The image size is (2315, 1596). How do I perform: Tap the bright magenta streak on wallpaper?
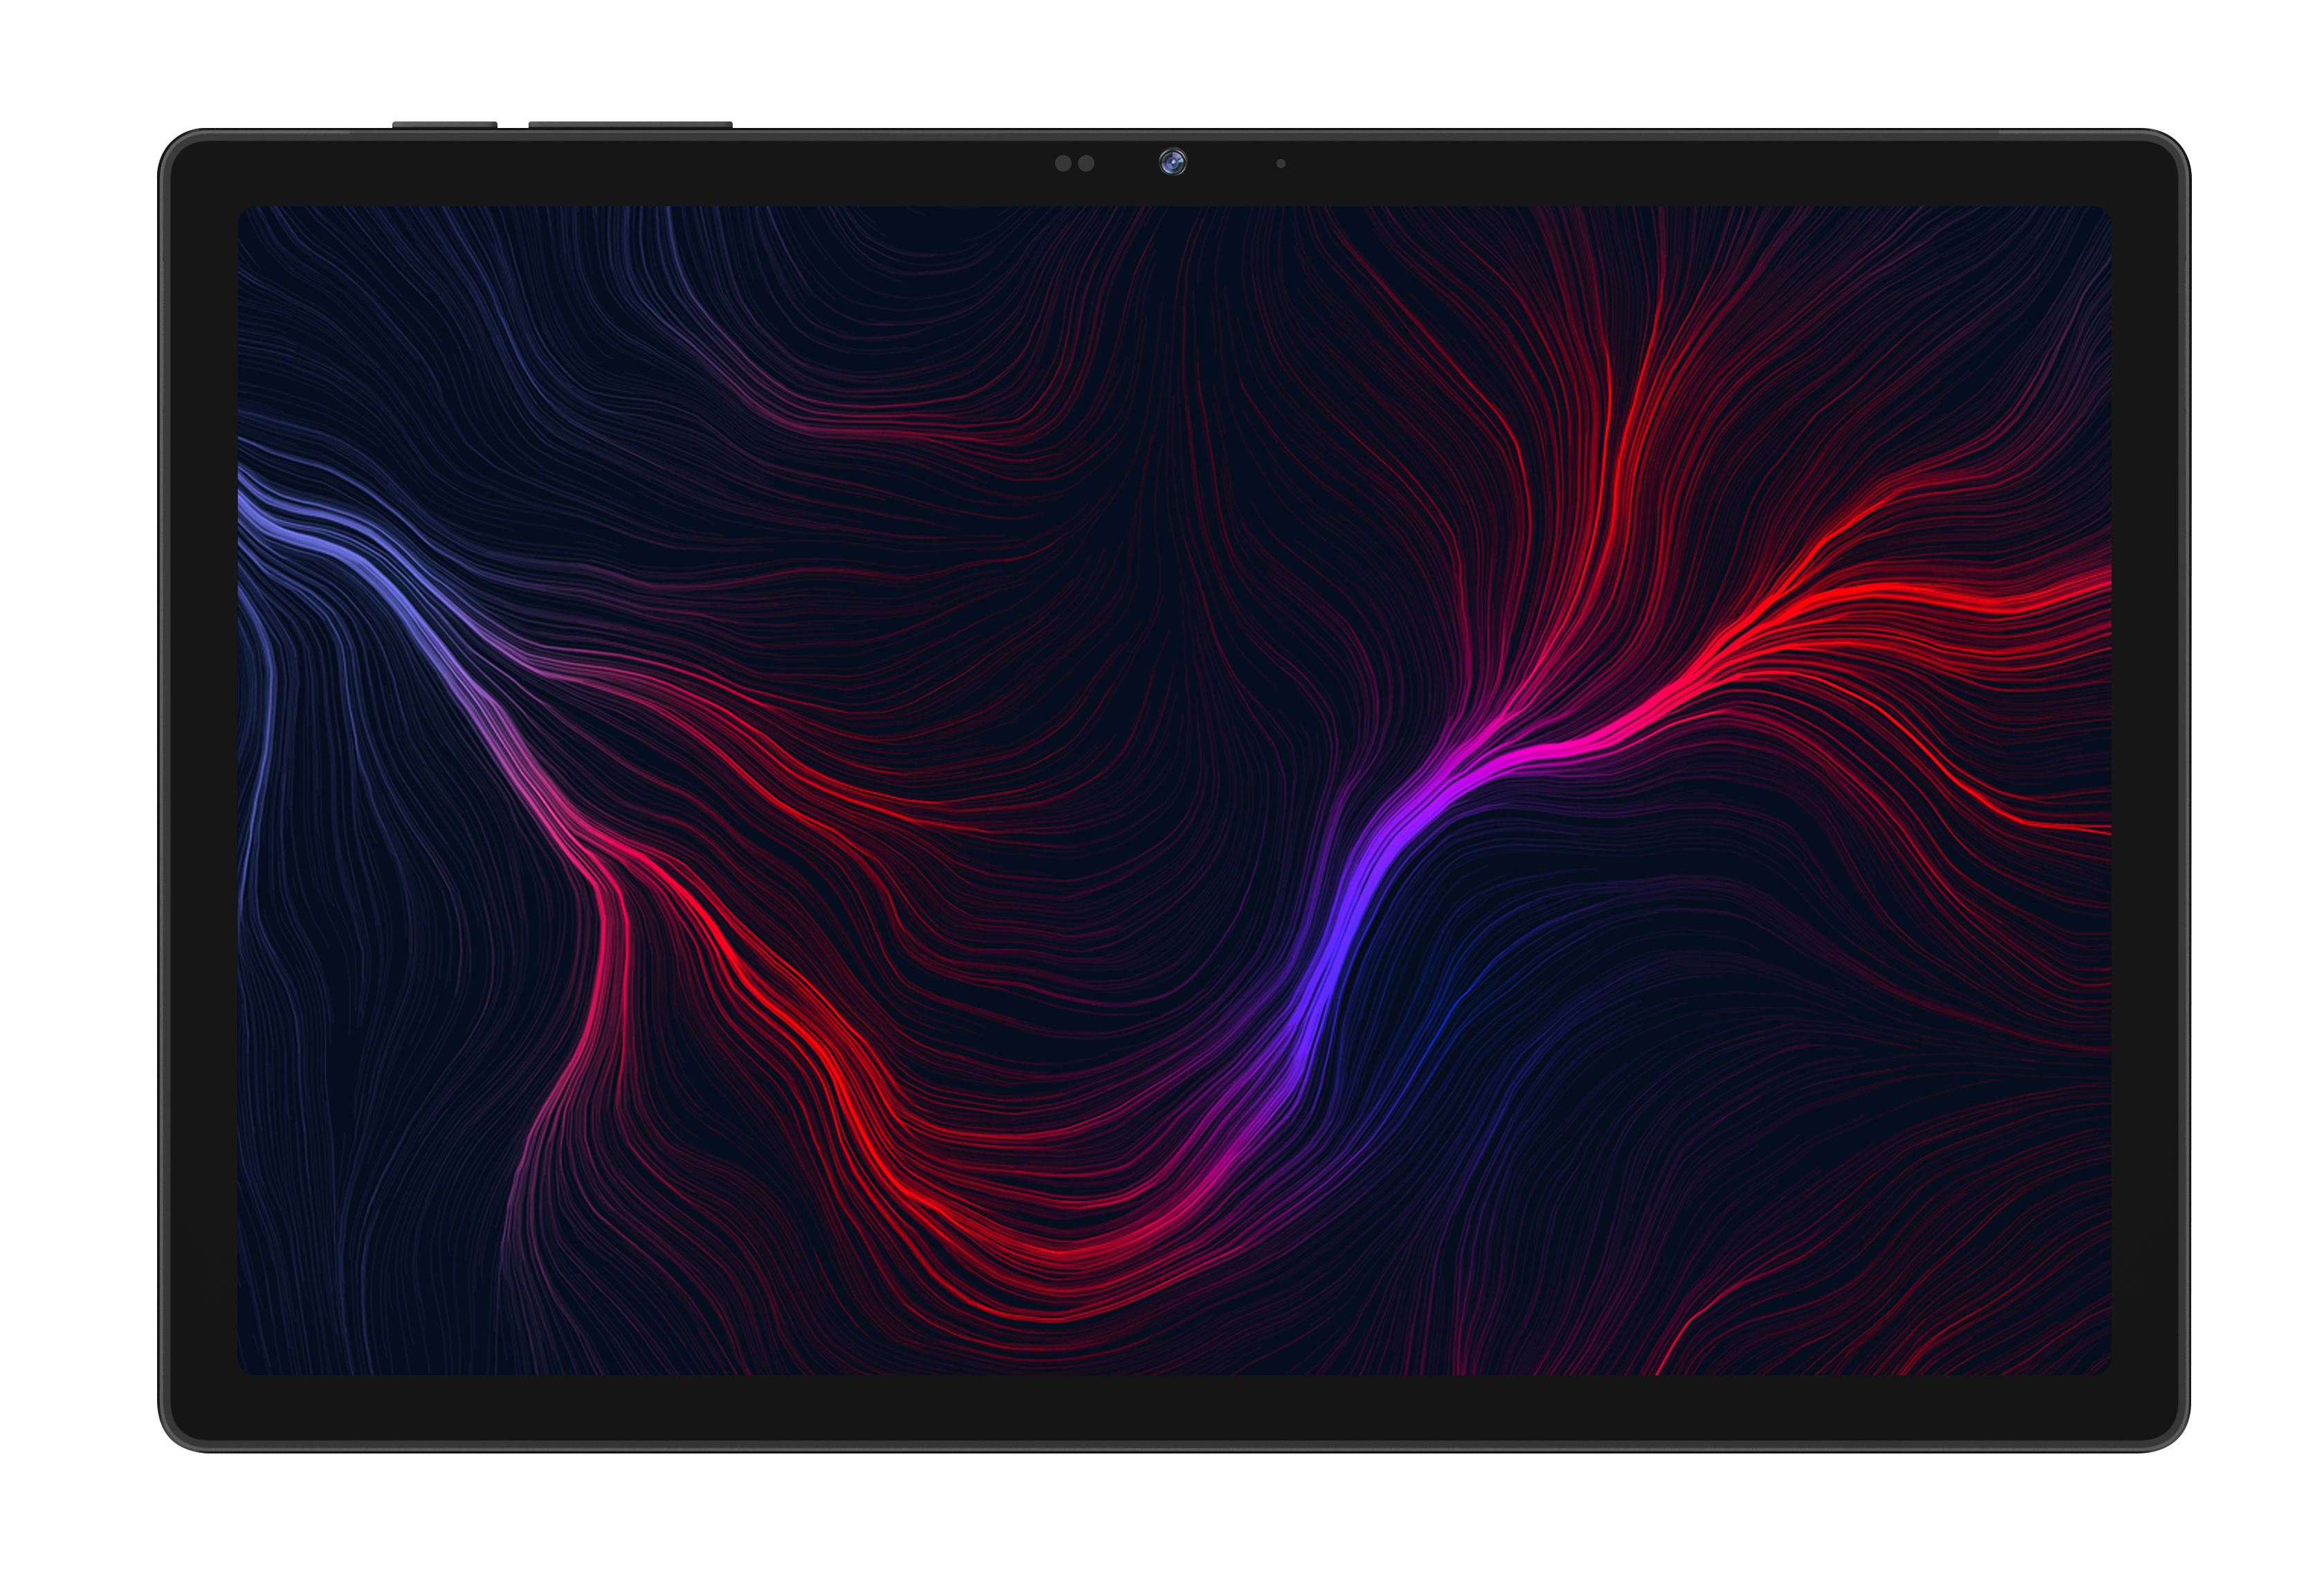pos(1540,752)
